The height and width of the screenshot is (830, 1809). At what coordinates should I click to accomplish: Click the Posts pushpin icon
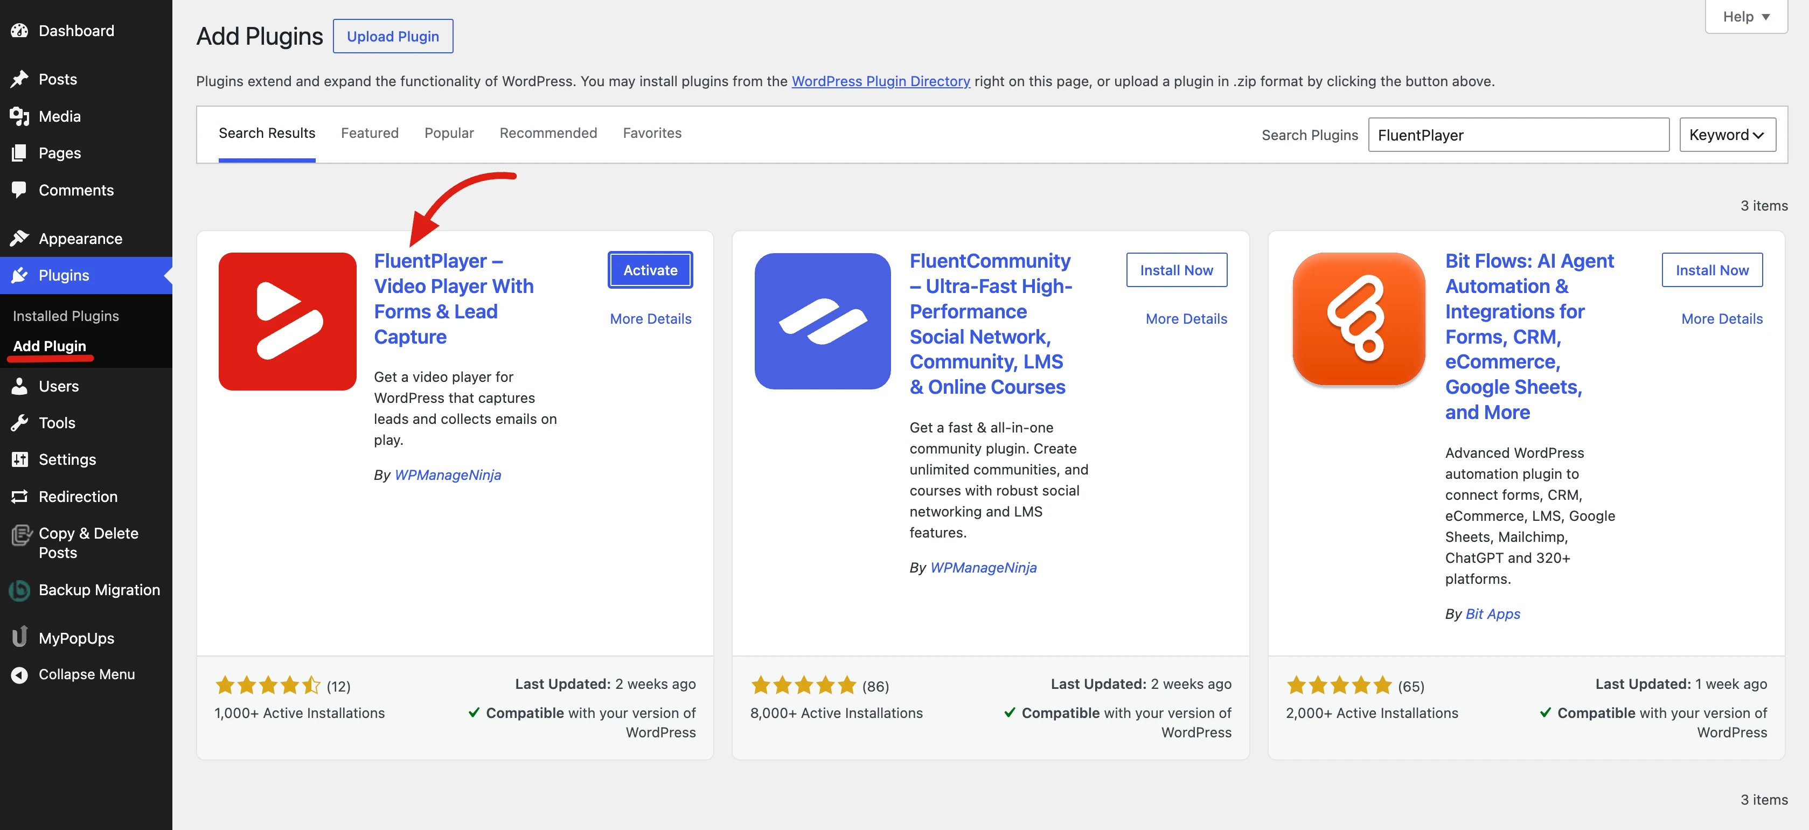click(19, 79)
